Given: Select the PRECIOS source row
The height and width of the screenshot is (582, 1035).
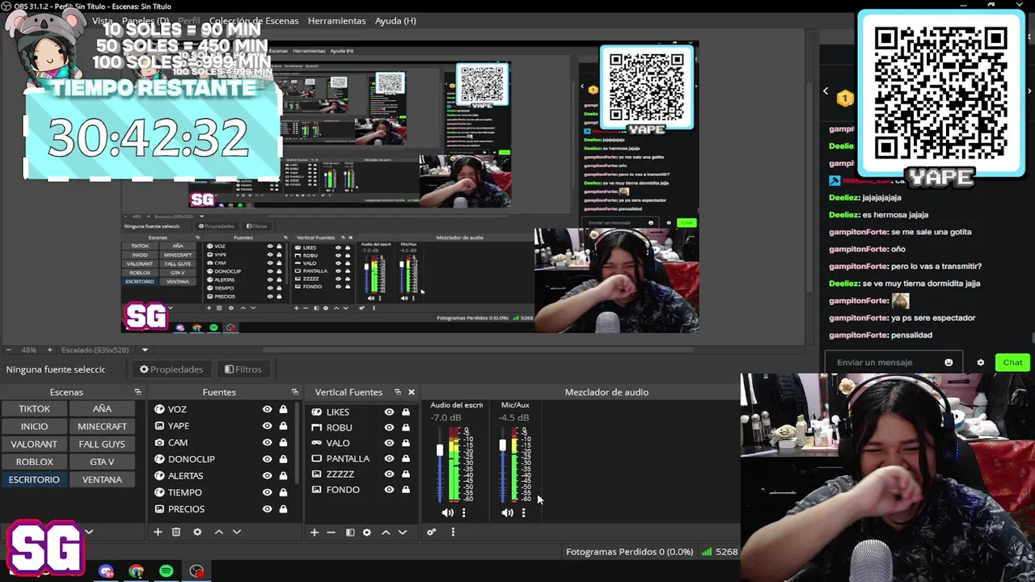Looking at the screenshot, I should point(220,509).
